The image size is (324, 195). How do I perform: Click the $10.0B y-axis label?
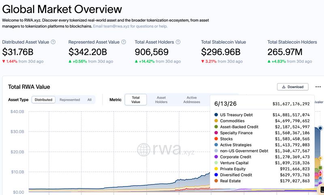coord(17,172)
